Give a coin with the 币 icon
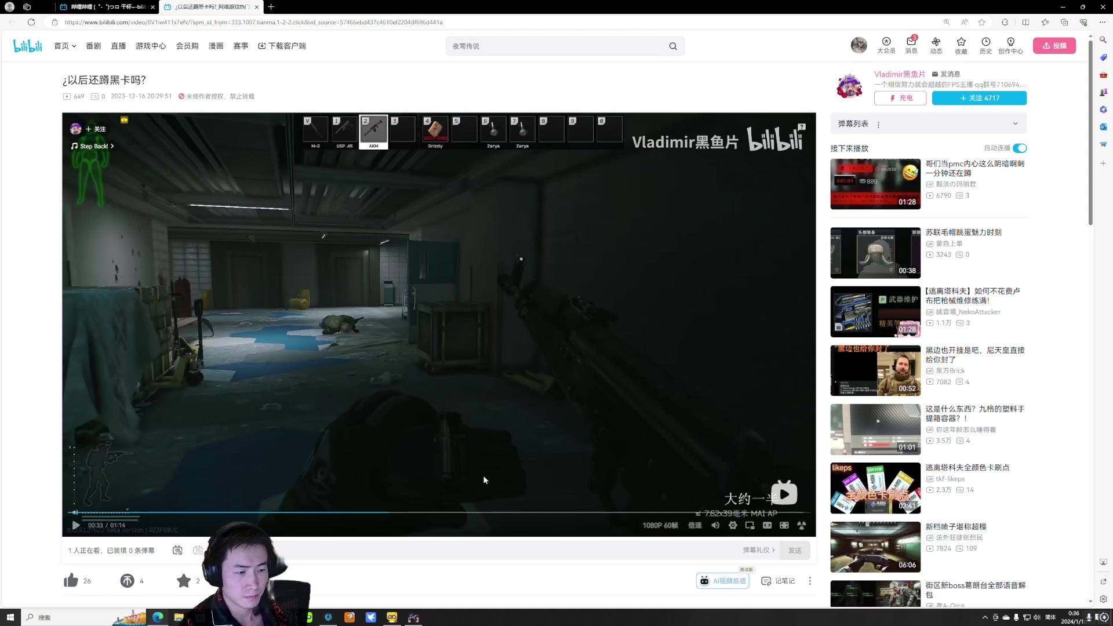This screenshot has height=626, width=1113. coord(127,580)
